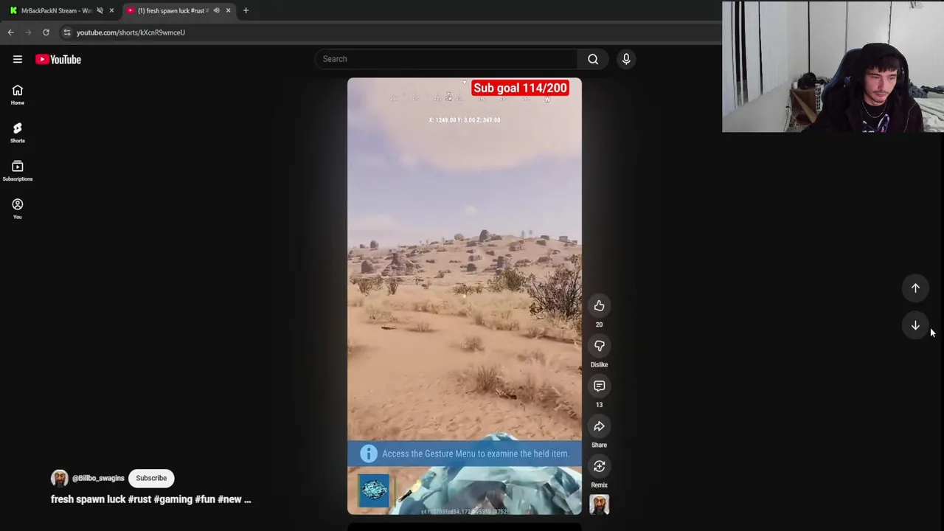944x531 pixels.
Task: Open Subscriptions in the sidebar
Action: tap(18, 170)
